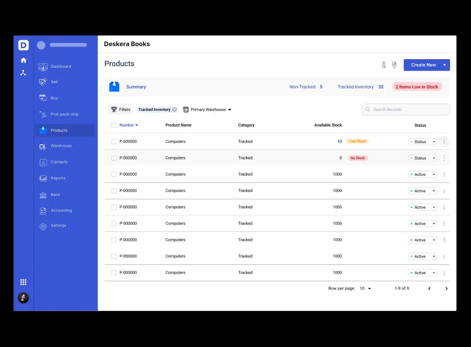Viewport: 471px width, 347px height.
Task: Switch to the Tracked Inventory summary view
Action: coord(355,86)
